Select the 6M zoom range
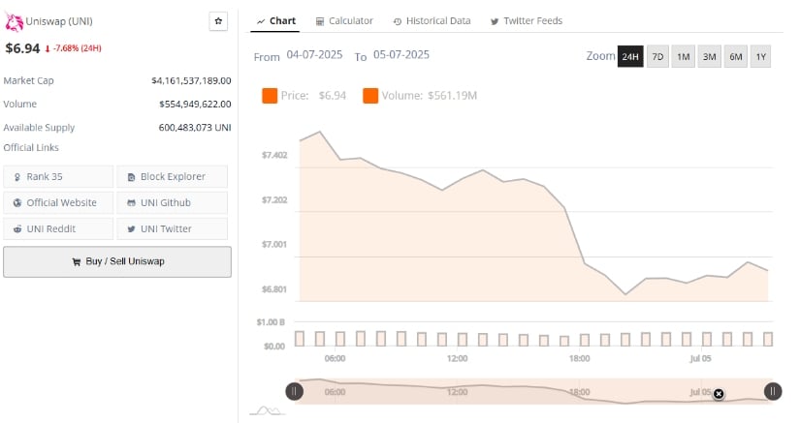The image size is (800, 423). pos(735,56)
